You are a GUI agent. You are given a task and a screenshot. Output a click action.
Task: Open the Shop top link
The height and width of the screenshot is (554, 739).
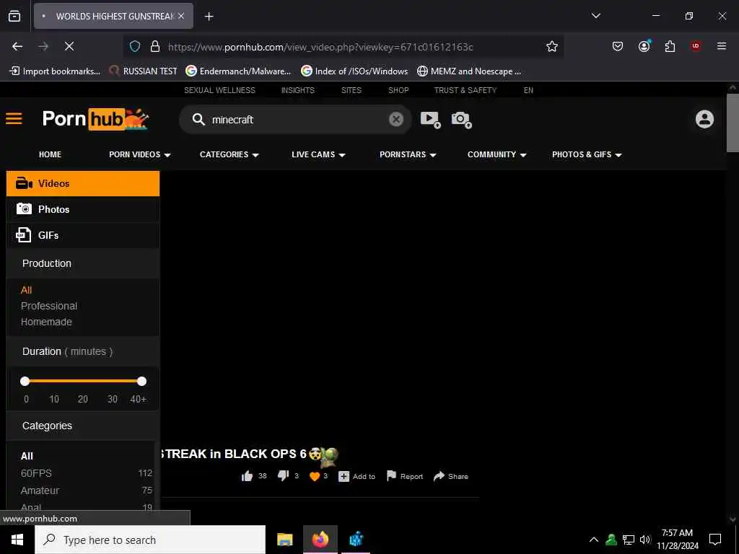(x=398, y=90)
